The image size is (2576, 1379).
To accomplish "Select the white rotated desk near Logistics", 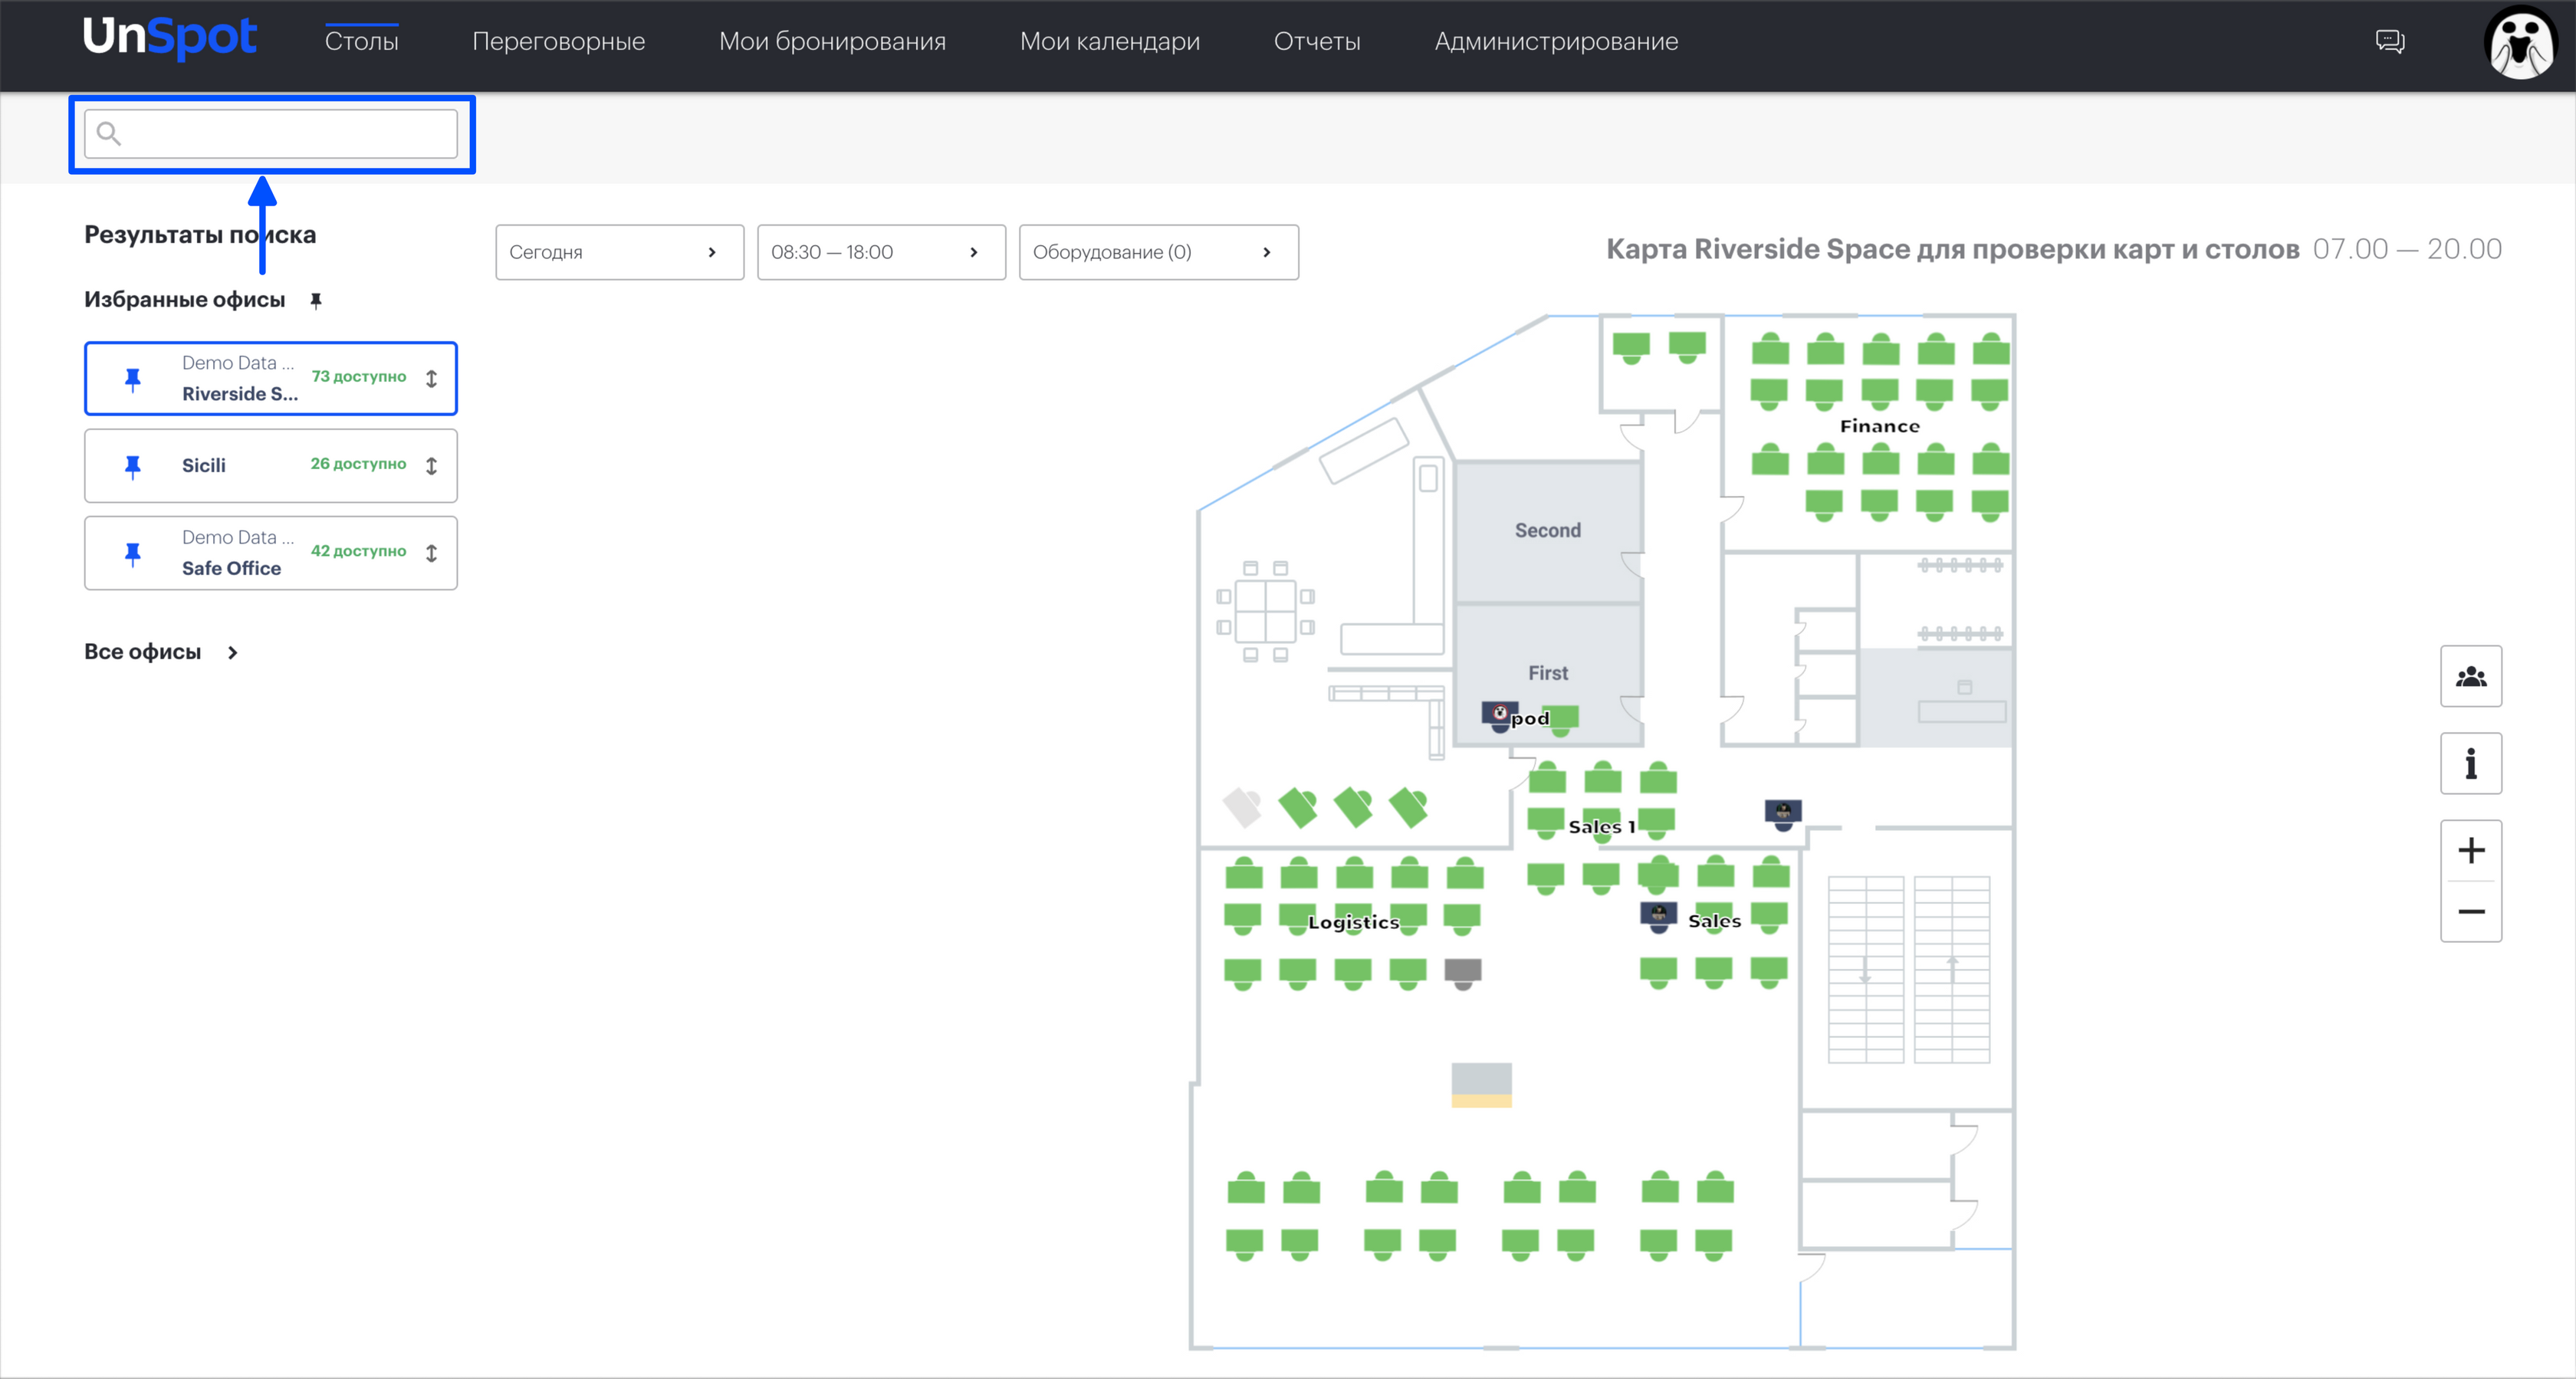I will point(1242,807).
